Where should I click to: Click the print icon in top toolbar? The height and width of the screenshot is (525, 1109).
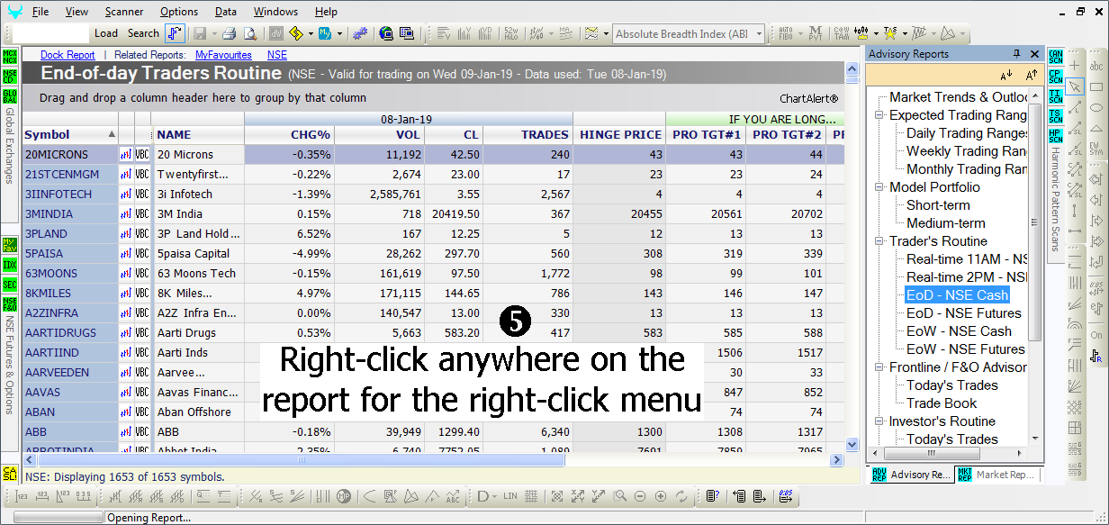coord(230,33)
